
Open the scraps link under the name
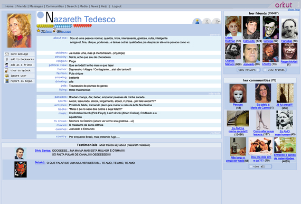(x=67, y=31)
